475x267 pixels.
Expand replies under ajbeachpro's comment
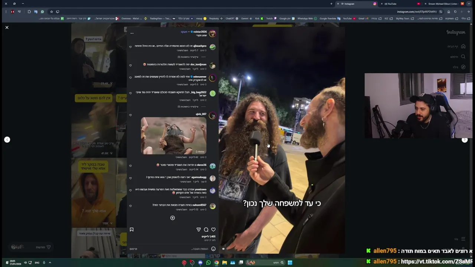(x=188, y=57)
